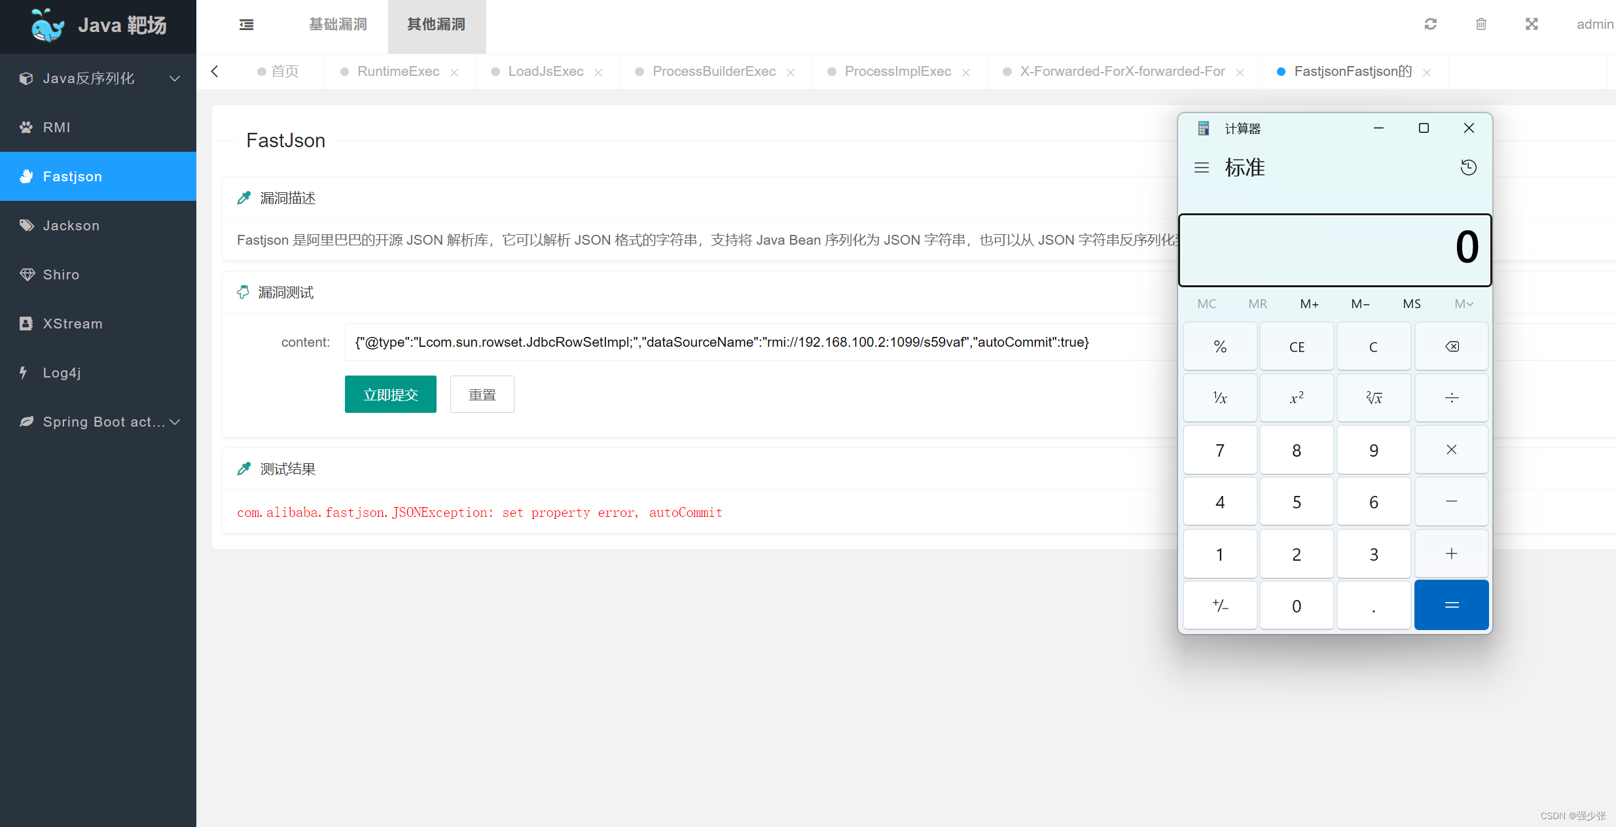Open calculator memory list M dropdown
The height and width of the screenshot is (827, 1616).
point(1463,304)
